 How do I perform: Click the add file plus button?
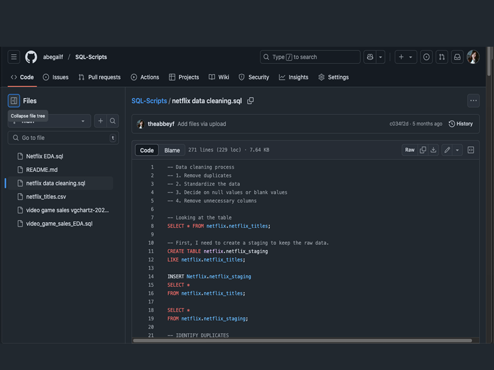(x=100, y=121)
